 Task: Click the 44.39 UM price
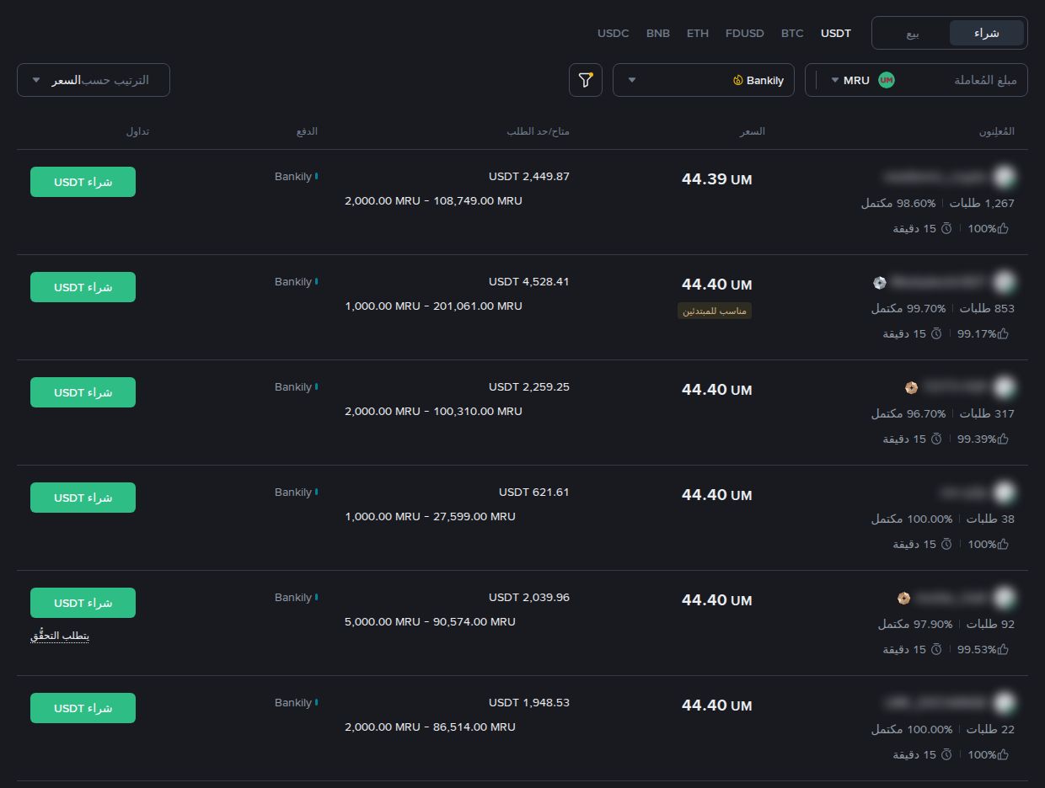717,179
